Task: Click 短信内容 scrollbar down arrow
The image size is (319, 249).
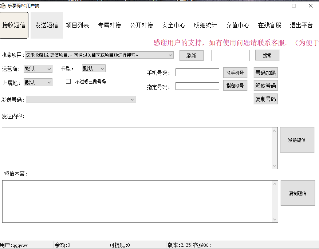Action: pyautogui.click(x=275, y=219)
